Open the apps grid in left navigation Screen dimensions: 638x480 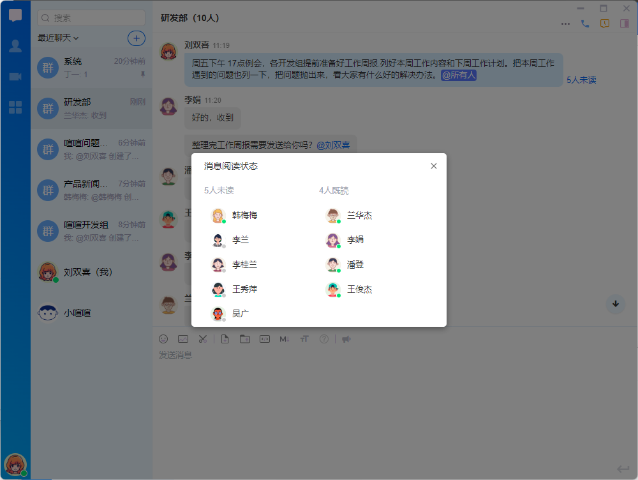(x=15, y=107)
